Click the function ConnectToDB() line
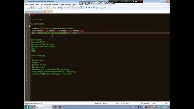The height and width of the screenshot is (109, 194). point(38,56)
